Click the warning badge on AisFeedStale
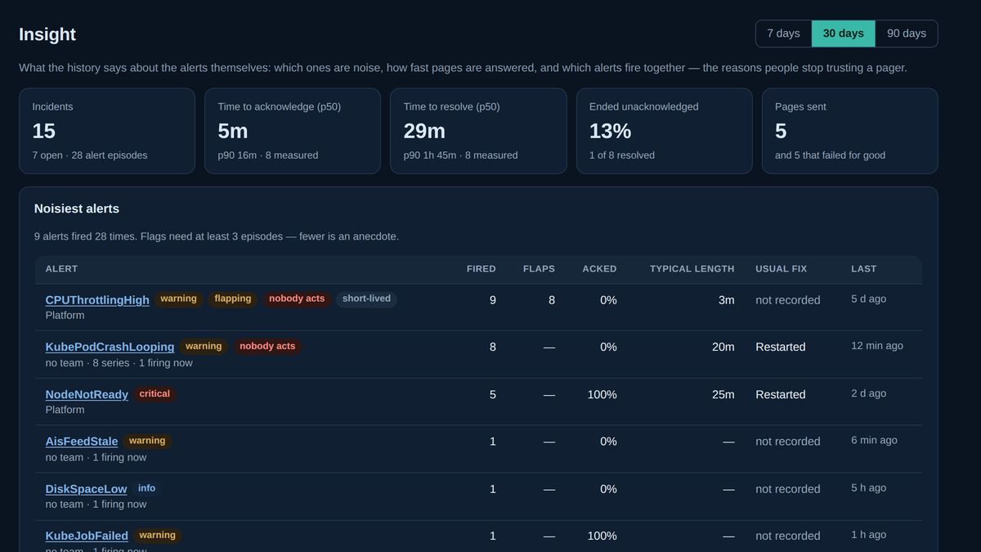Image resolution: width=981 pixels, height=552 pixels. tap(147, 442)
